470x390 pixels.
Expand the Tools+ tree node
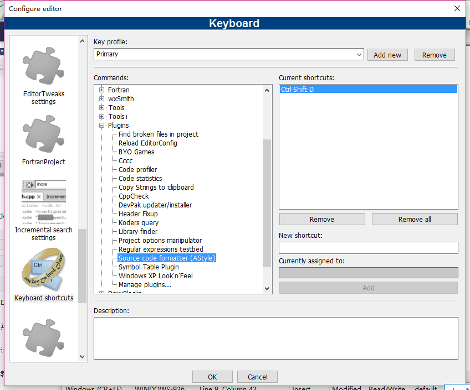point(102,116)
